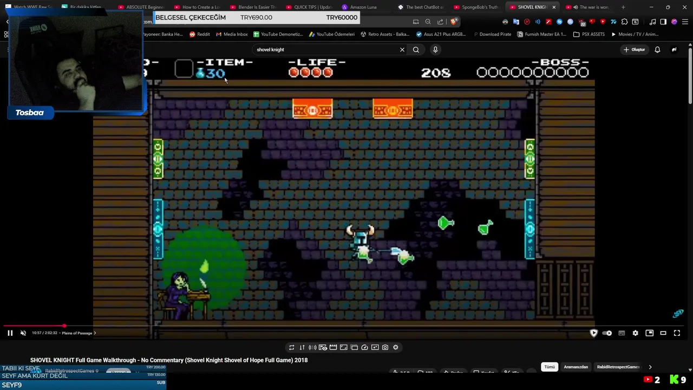Expand the PSX ASSETS bookmark folder

point(589,34)
